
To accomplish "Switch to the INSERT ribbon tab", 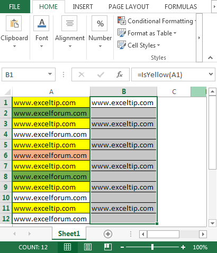I will click(x=83, y=7).
